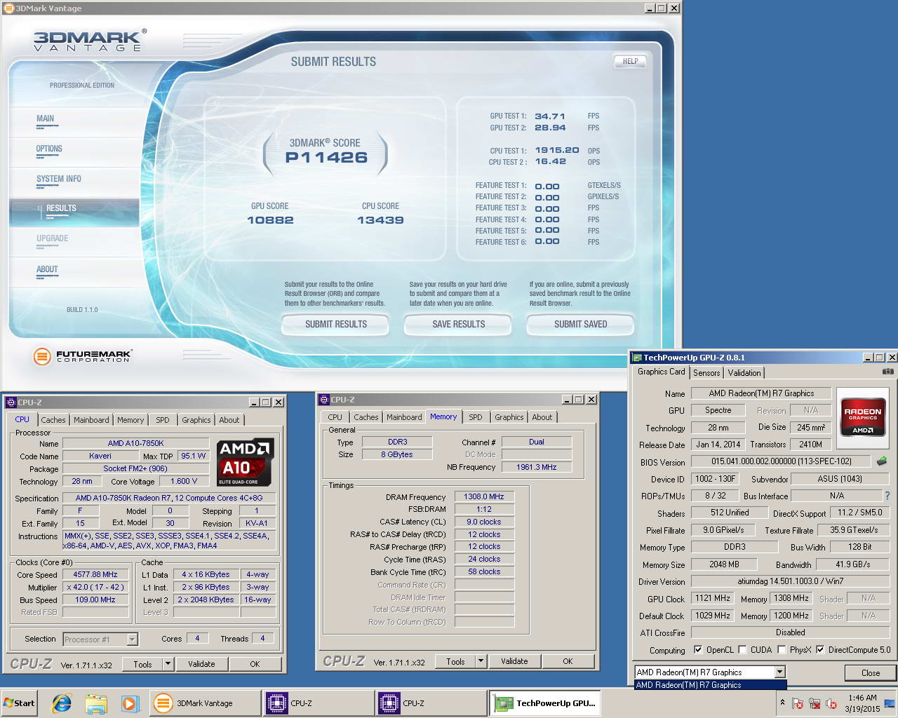Toggle the OpenCL checkbox in GPU-Z

[x=698, y=649]
